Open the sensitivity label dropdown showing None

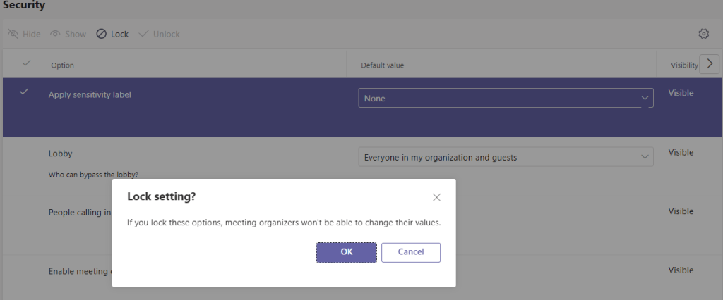[x=506, y=99]
